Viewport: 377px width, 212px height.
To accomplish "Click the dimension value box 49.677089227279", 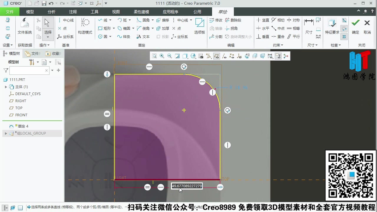I will [x=187, y=186].
